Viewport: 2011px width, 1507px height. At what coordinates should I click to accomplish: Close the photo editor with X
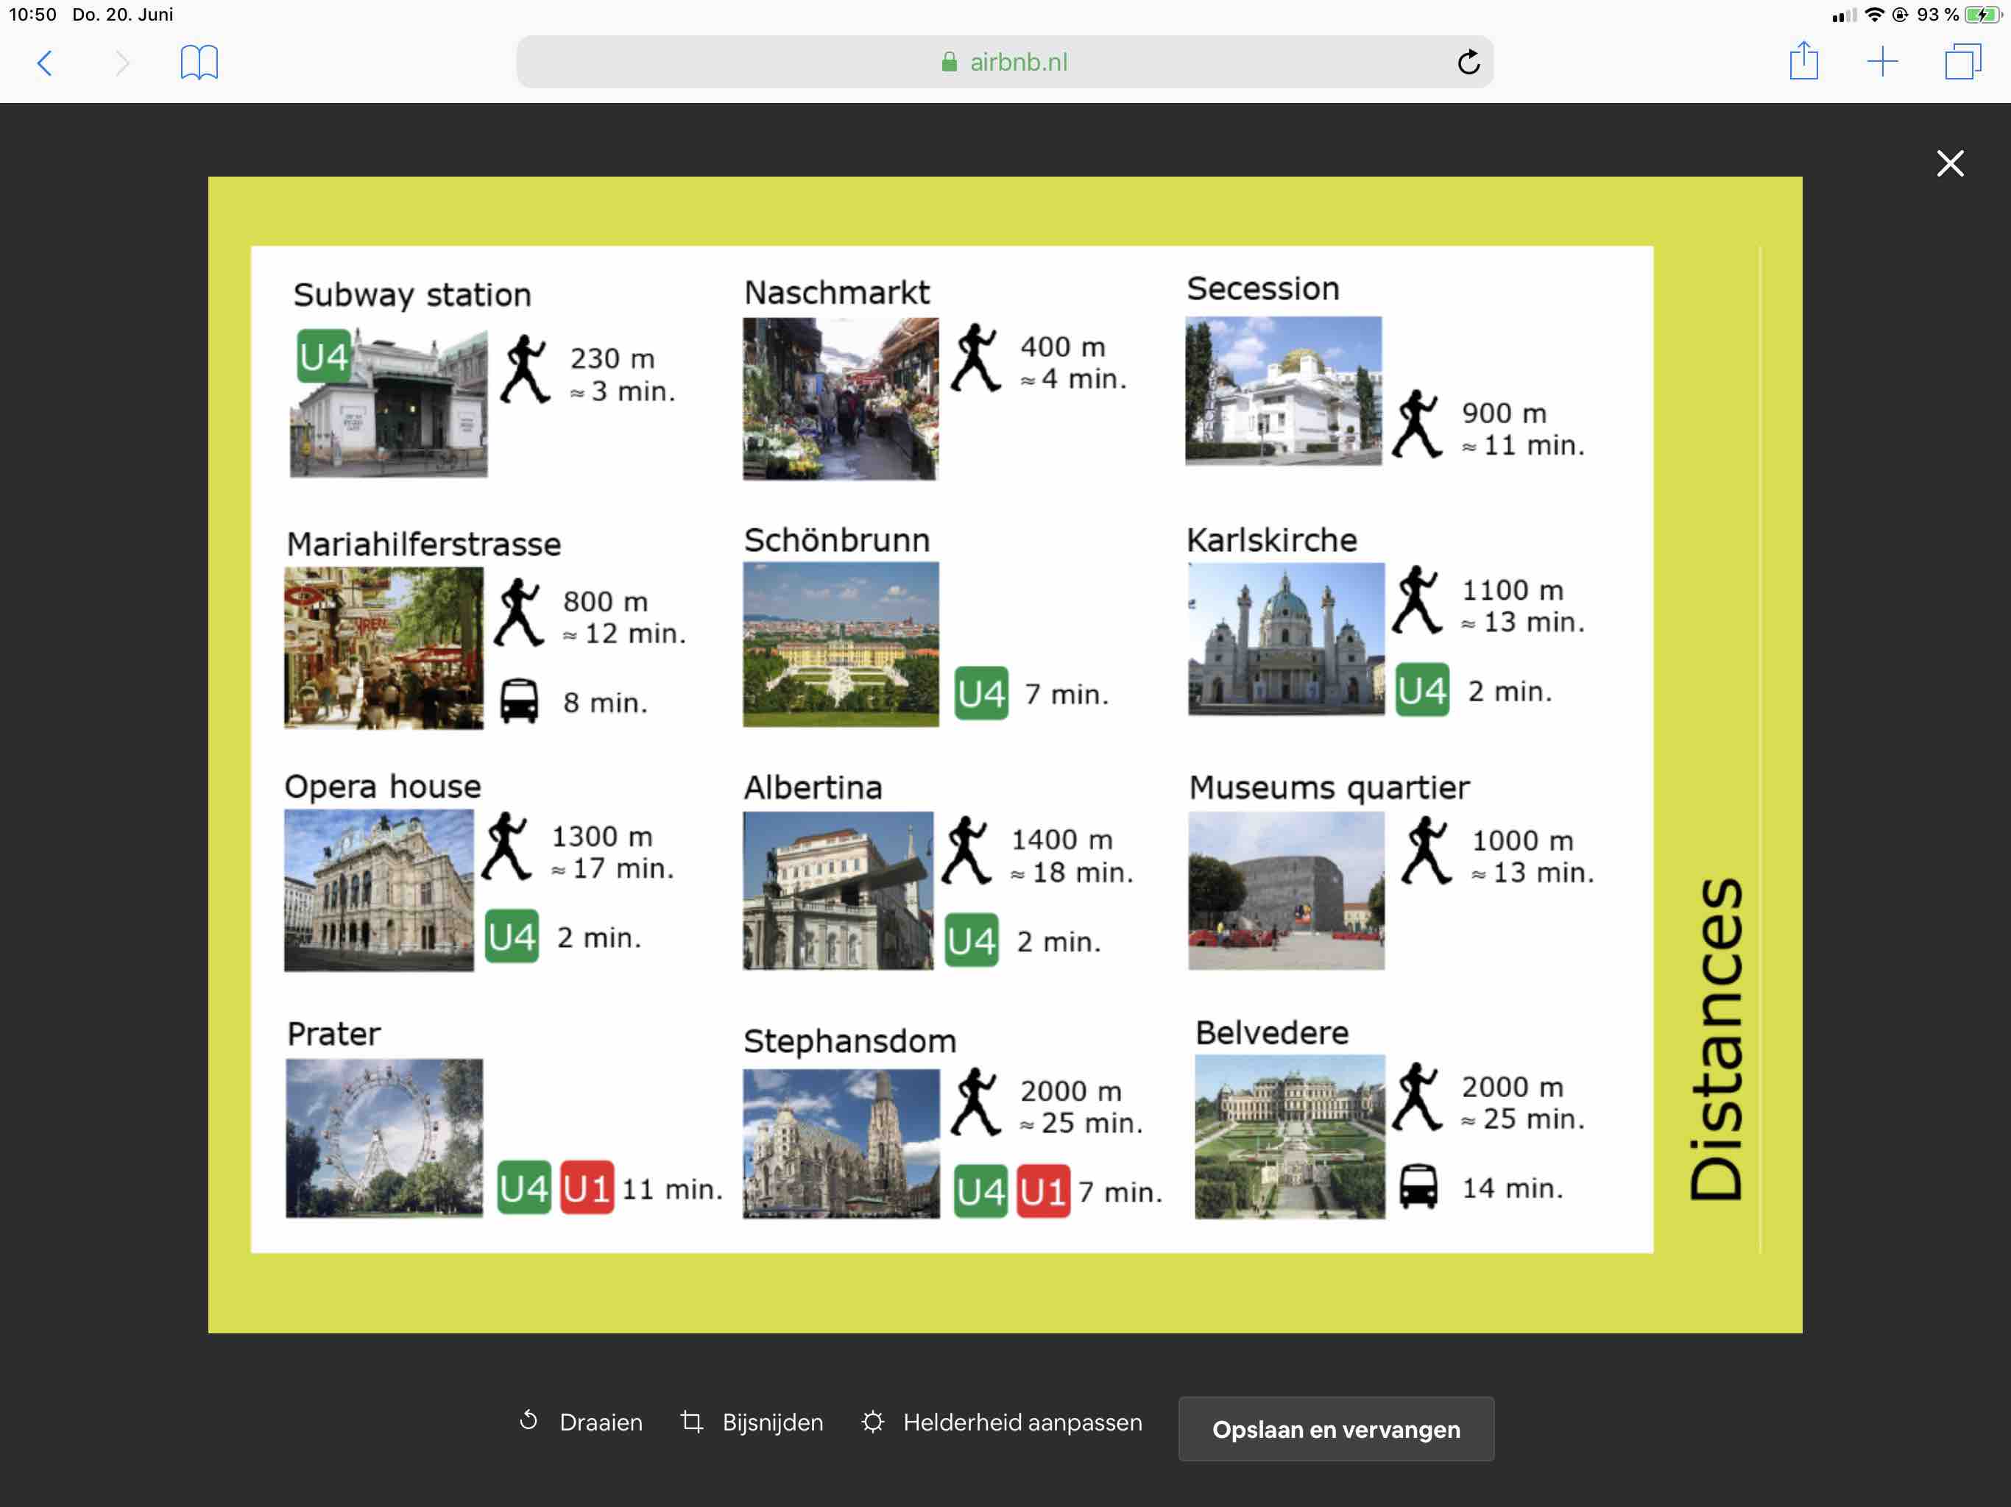[x=1949, y=163]
